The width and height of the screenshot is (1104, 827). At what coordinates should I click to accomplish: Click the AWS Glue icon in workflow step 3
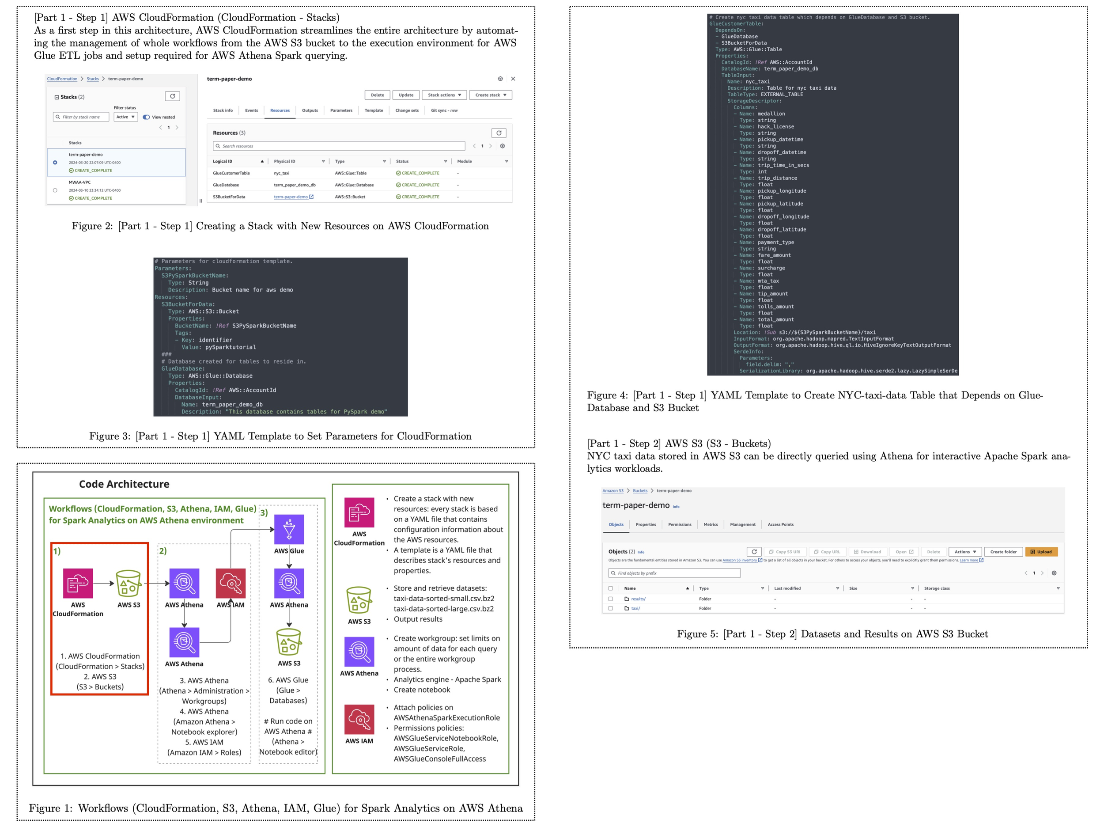[289, 529]
